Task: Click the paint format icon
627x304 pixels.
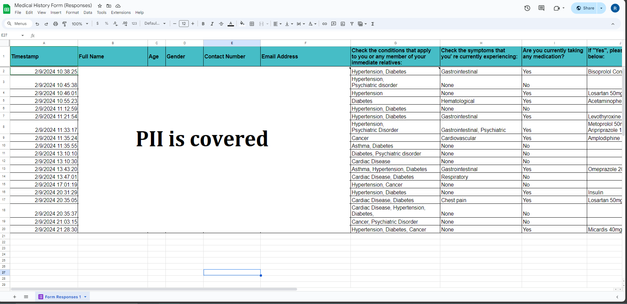Action: click(x=64, y=24)
